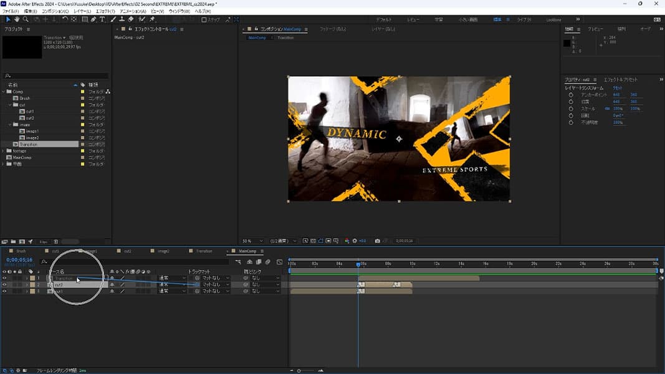Open the cut2 layer blend mode dropdown

point(171,285)
